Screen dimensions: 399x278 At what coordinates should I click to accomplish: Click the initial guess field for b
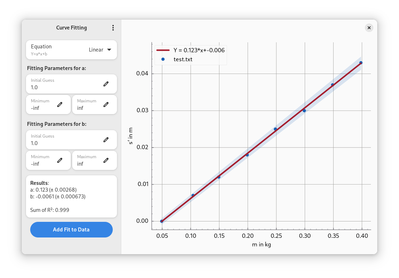[64, 140]
